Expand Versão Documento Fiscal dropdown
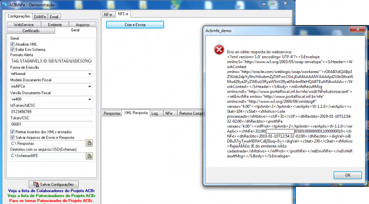369x204 pixels. [x=90, y=99]
